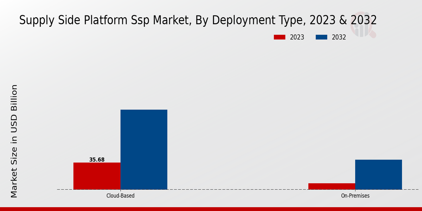Select the blue Cloud-Based 2032 bar
The image size is (422, 211).
144,149
